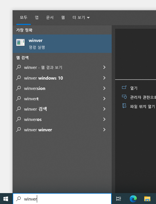Click the 파일 위치 열기 folder icon
Screen dimensions: 156x204
pyautogui.click(x=124, y=106)
